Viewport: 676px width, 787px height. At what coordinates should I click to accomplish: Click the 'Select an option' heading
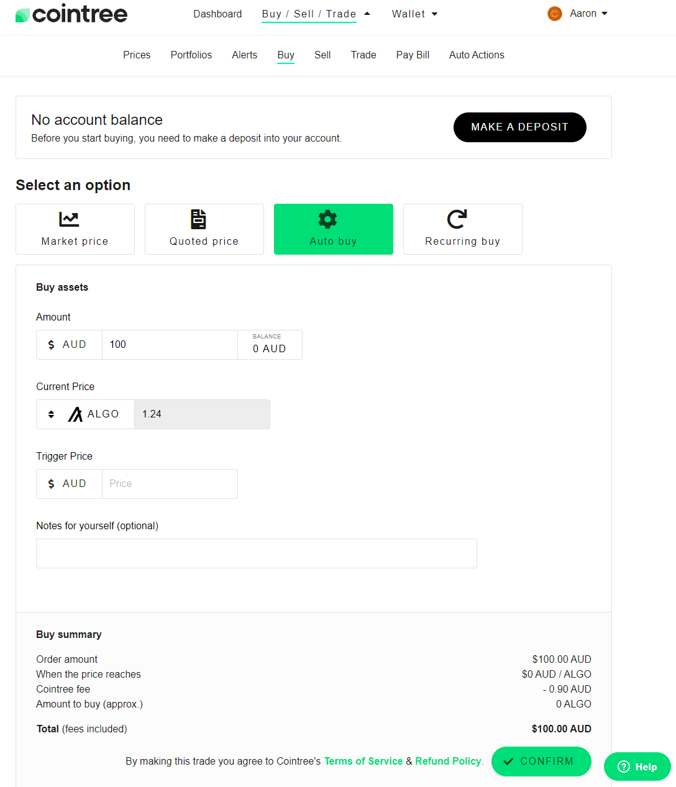73,185
